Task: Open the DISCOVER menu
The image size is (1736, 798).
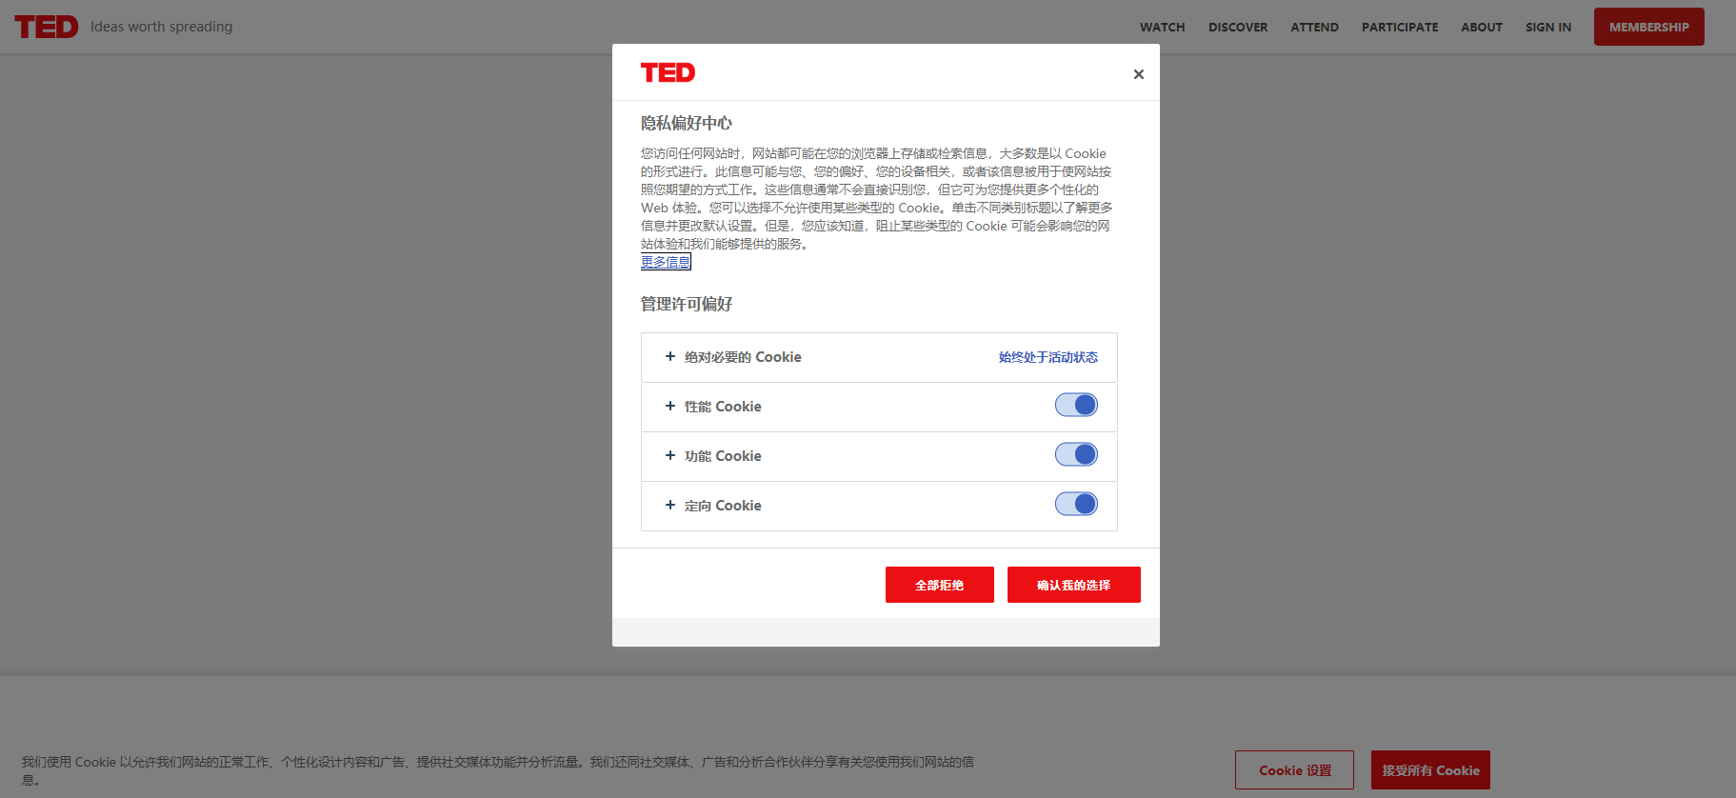Action: click(1238, 28)
